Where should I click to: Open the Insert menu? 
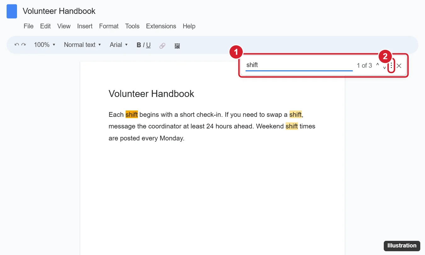(x=85, y=26)
